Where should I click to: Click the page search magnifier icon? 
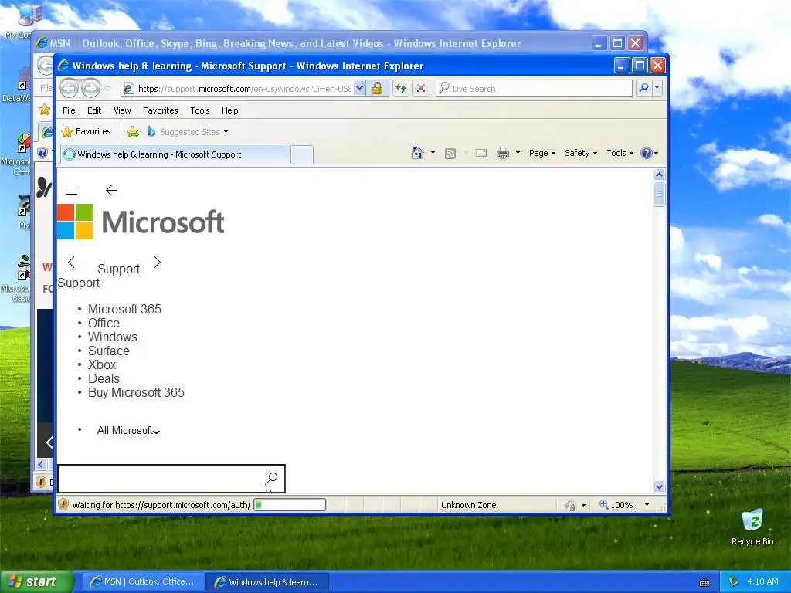(271, 478)
